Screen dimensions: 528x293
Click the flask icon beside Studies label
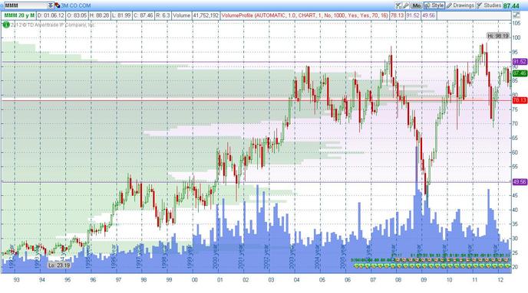point(479,5)
